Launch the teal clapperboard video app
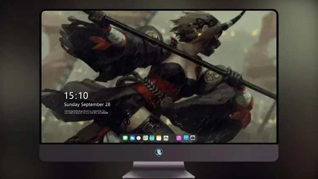The width and height of the screenshot is (318, 179). coord(152,138)
